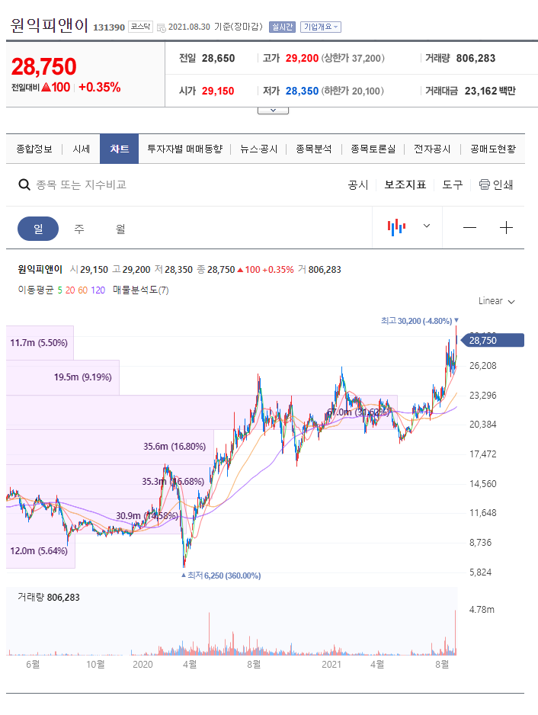Click the 5-day moving average label
This screenshot has width=538, height=715.
click(x=59, y=290)
